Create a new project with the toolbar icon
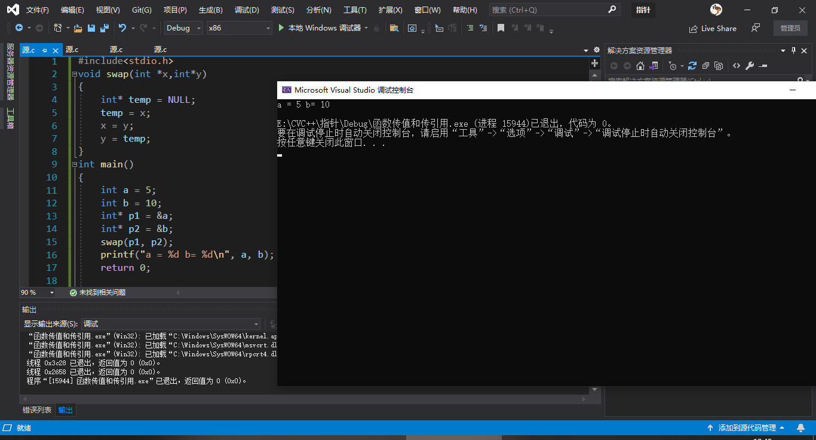Screen dimensions: 816x440 tap(57, 28)
